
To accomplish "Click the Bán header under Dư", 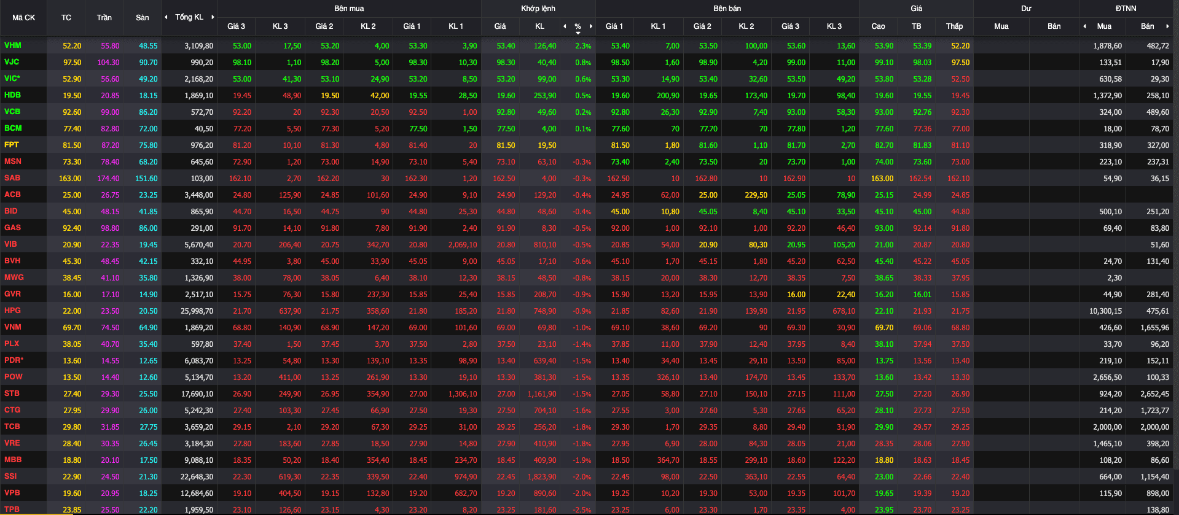I will click(x=1054, y=26).
